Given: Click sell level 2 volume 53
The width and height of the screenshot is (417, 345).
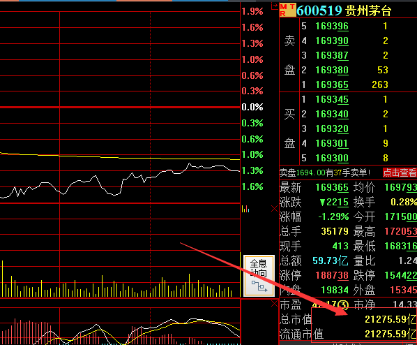Looking at the screenshot, I should [383, 70].
